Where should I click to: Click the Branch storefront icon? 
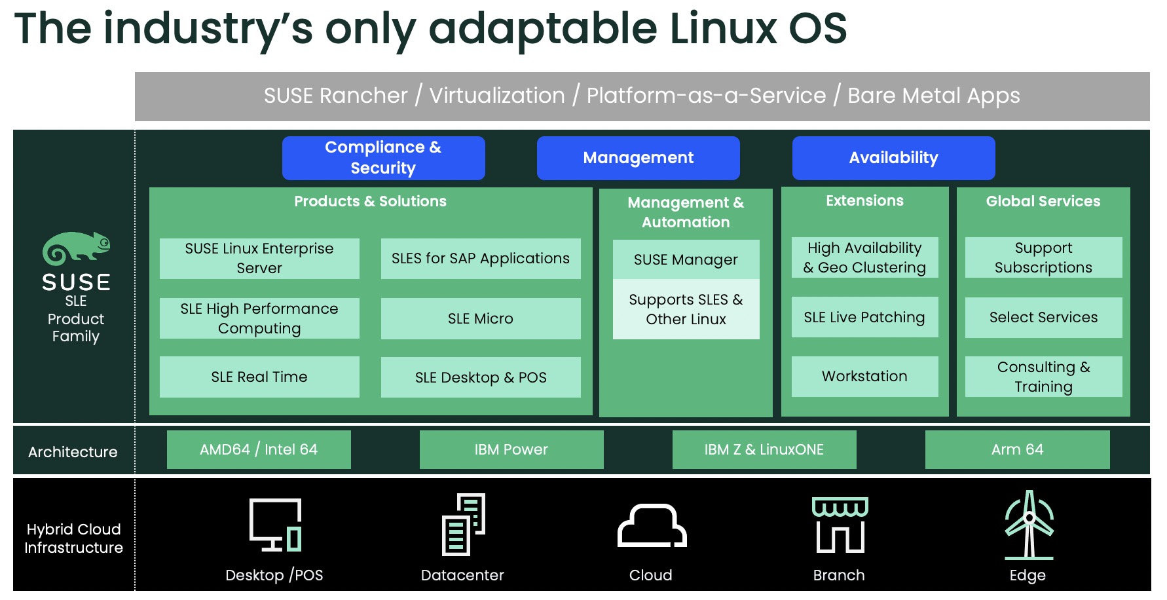pos(840,524)
